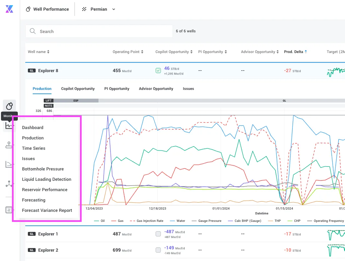The height and width of the screenshot is (261, 345).
Task: Uncheck Explorer 8 copilot opportunity checkbox
Action: pos(158,71)
